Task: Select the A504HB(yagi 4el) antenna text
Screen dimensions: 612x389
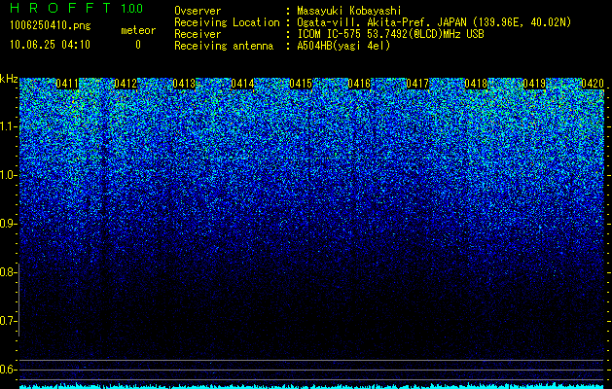Action: click(x=343, y=46)
